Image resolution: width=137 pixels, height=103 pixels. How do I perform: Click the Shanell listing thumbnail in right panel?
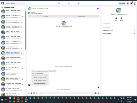pos(119,10)
